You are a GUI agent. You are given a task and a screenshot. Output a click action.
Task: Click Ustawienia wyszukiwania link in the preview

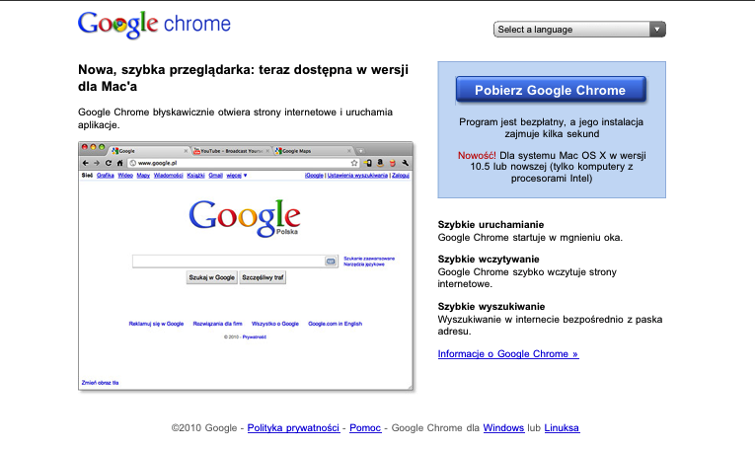tap(357, 176)
